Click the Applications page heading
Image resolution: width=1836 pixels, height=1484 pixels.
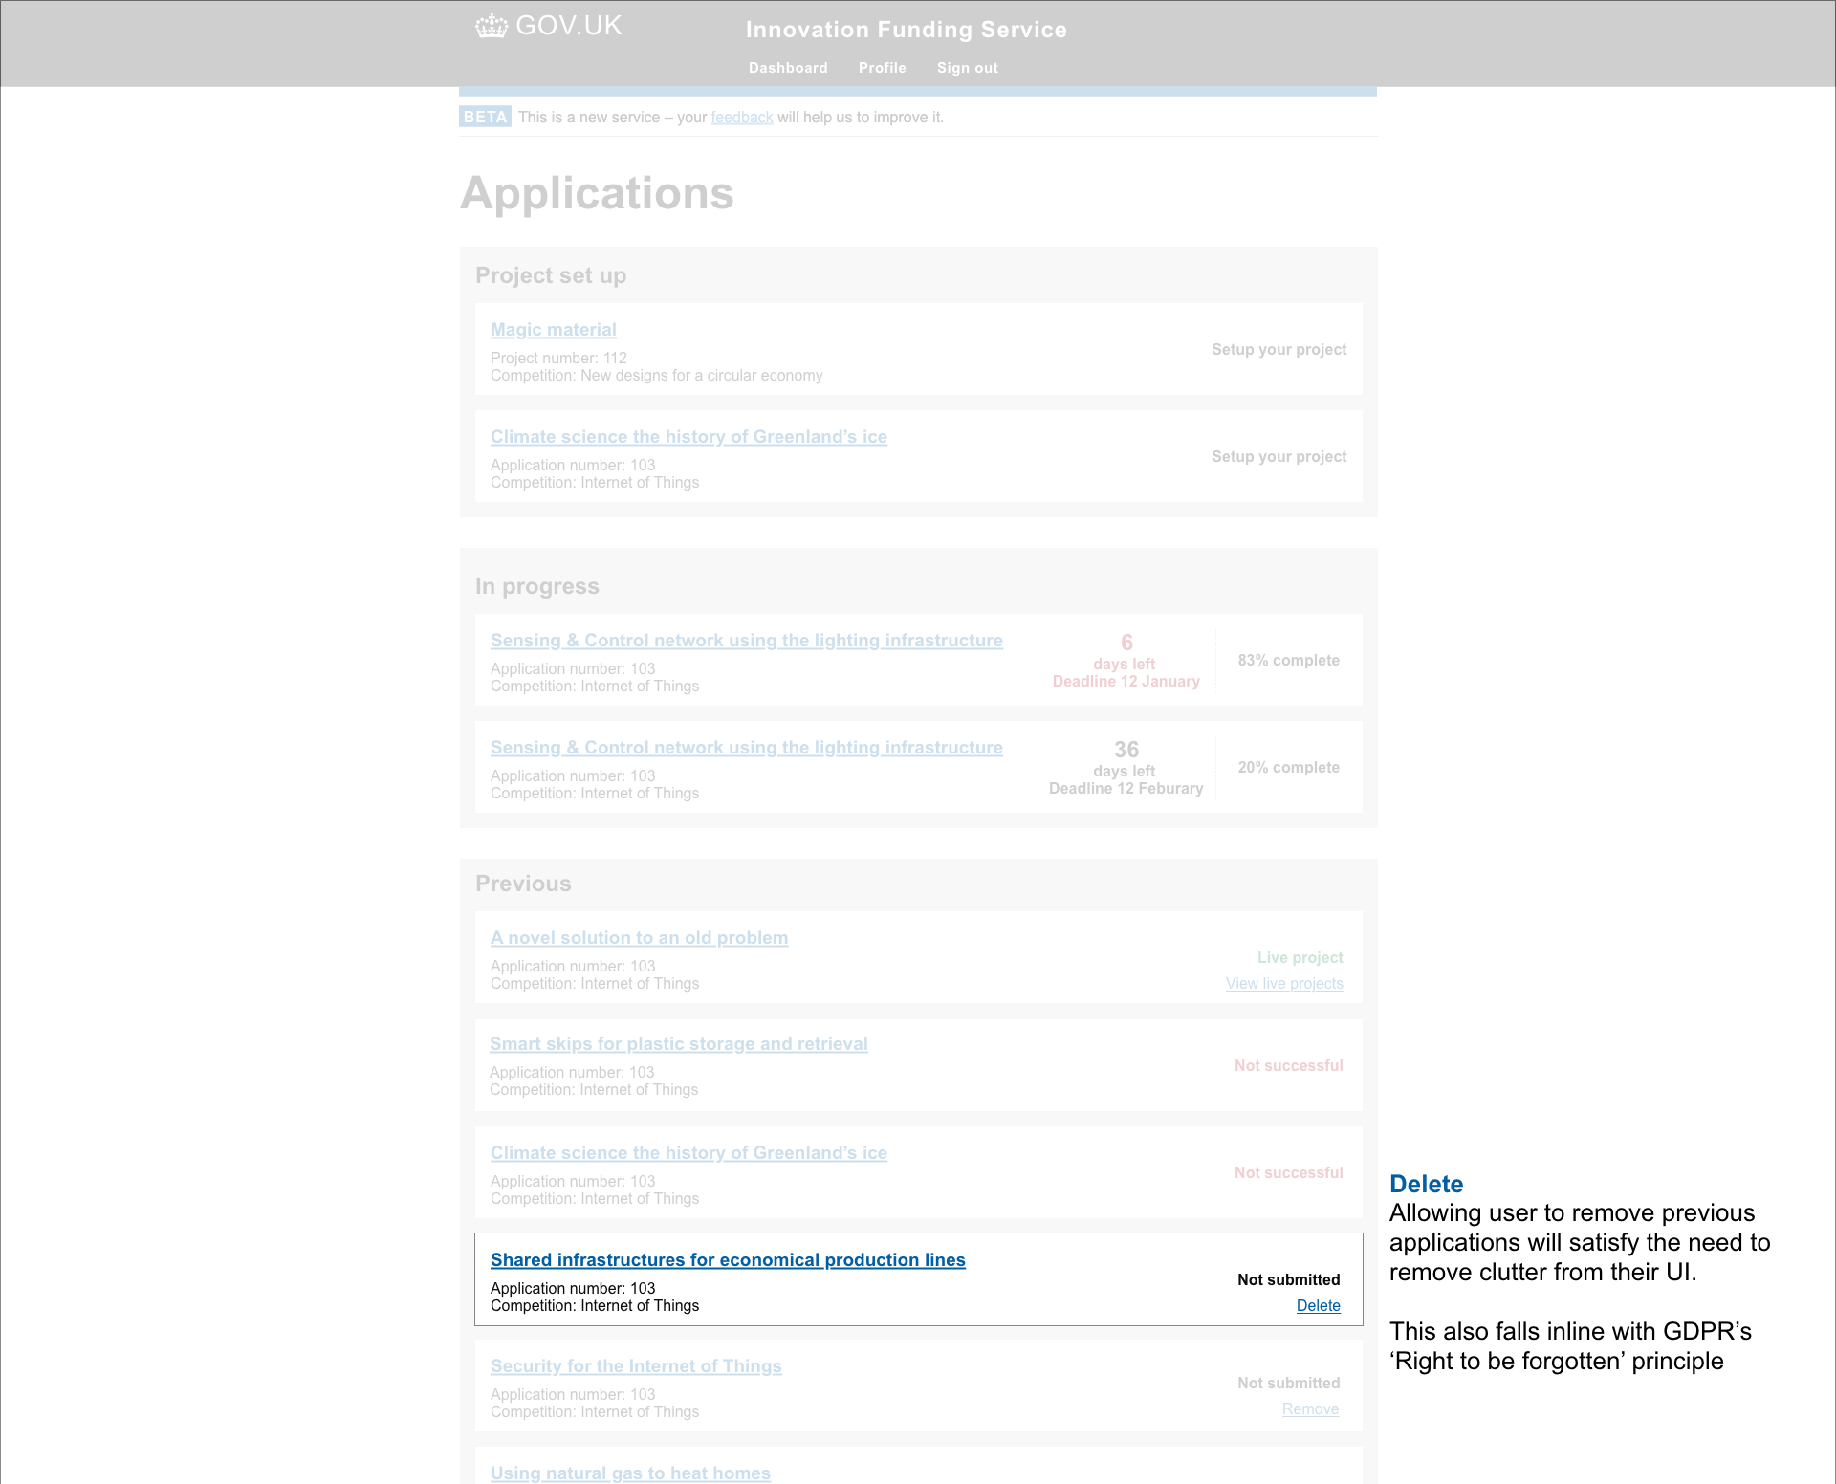tap(597, 193)
